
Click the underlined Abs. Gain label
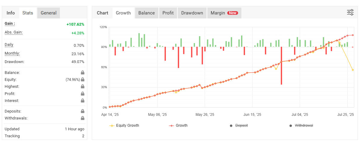click(14, 32)
